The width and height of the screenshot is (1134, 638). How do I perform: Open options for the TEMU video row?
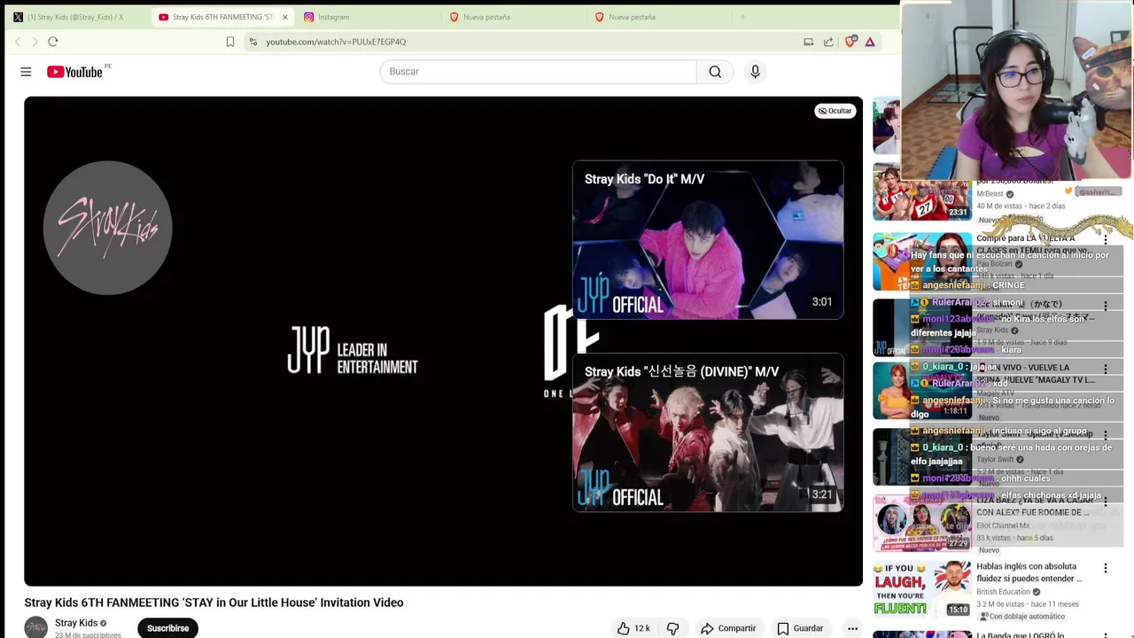(x=1106, y=240)
